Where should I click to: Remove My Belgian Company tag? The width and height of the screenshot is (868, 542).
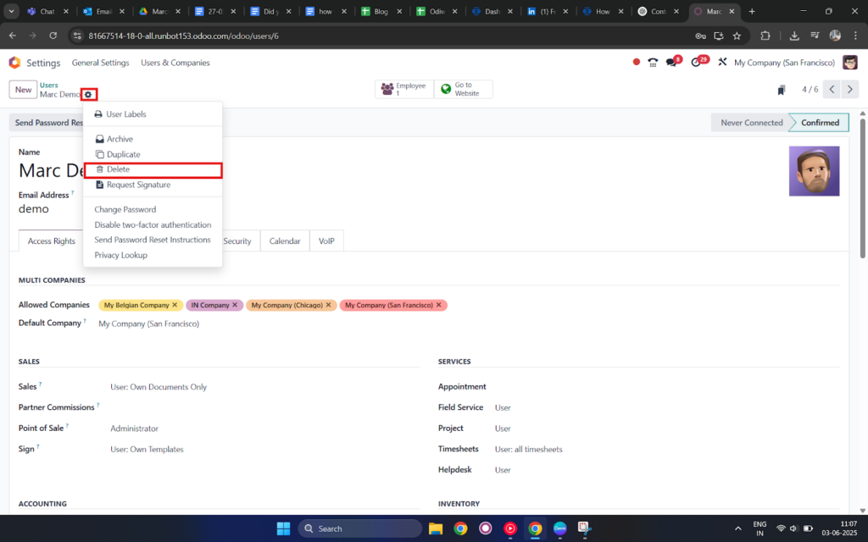coord(175,305)
